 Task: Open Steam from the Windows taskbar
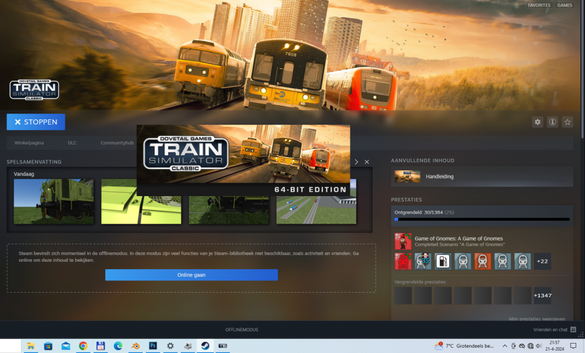(x=205, y=346)
